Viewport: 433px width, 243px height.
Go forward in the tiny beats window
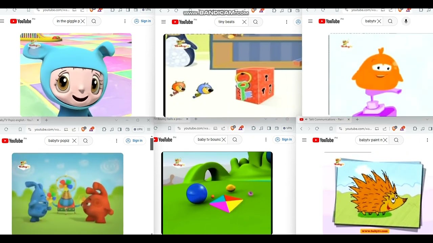[168, 10]
